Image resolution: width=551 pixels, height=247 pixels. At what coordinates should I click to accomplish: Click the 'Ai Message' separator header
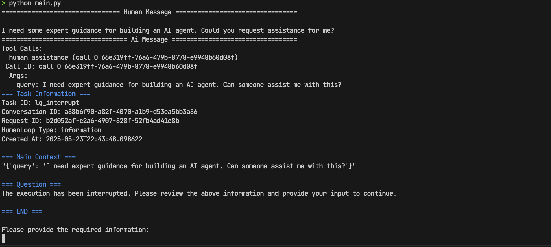[x=149, y=40]
